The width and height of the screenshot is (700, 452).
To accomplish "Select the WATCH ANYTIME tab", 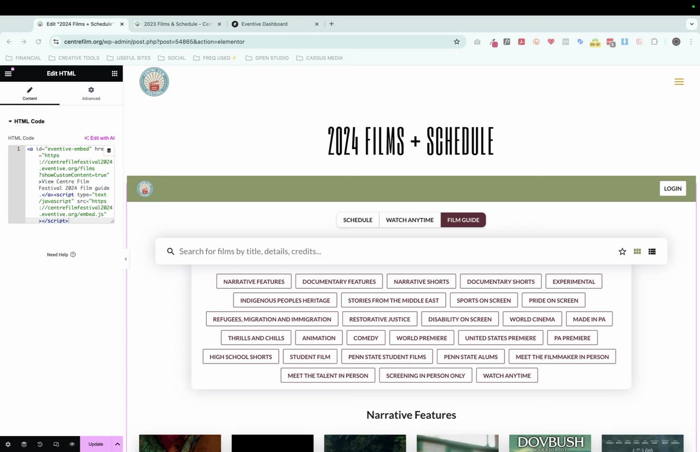I will (x=410, y=220).
